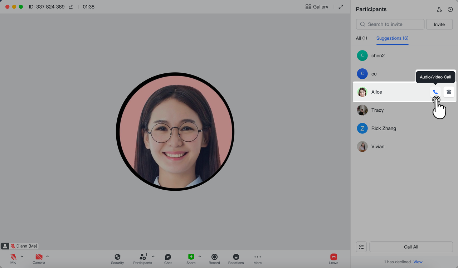This screenshot has width=458, height=268.
Task: Switch to the All (1) tab
Action: click(361, 38)
